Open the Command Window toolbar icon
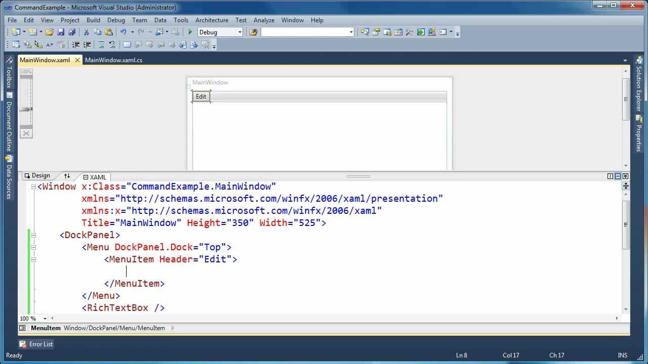This screenshot has width=648, height=364. [443, 32]
